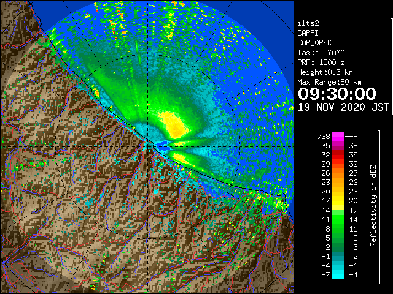The height and width of the screenshot is (294, 393).
Task: Click the '>38' legend label
Action: tap(324, 137)
